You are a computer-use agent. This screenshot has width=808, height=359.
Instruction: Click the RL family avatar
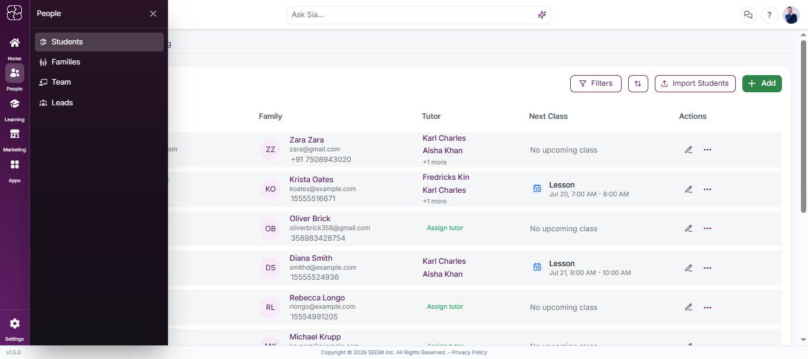pyautogui.click(x=270, y=307)
